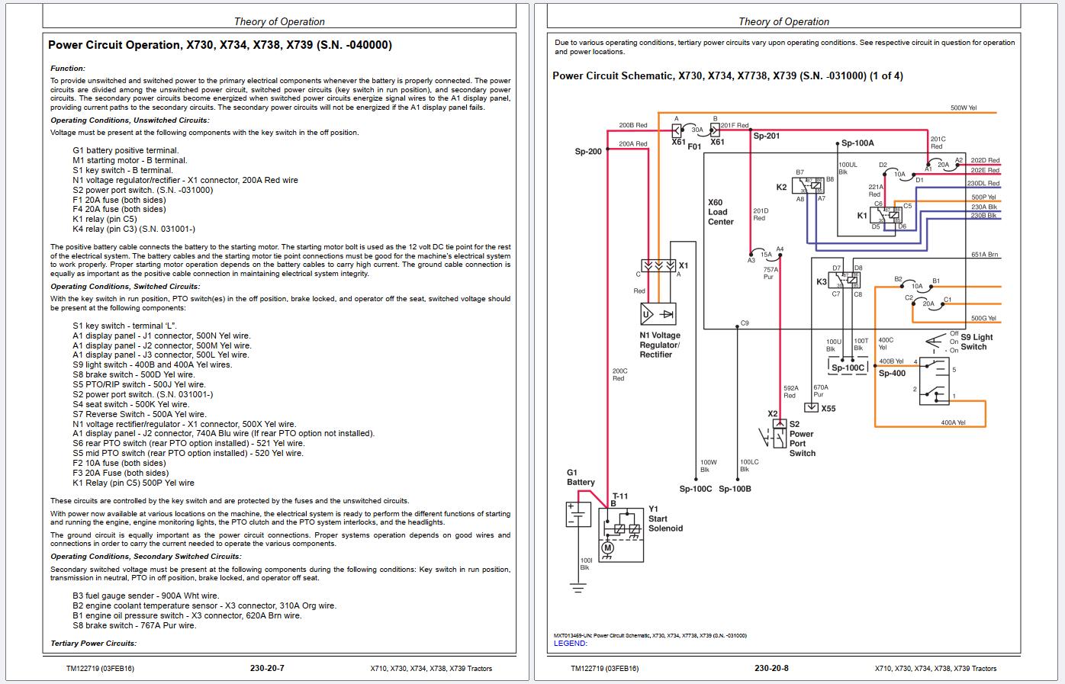This screenshot has width=1065, height=684.
Task: Select the '500W Yel' wire label
Action: (964, 108)
